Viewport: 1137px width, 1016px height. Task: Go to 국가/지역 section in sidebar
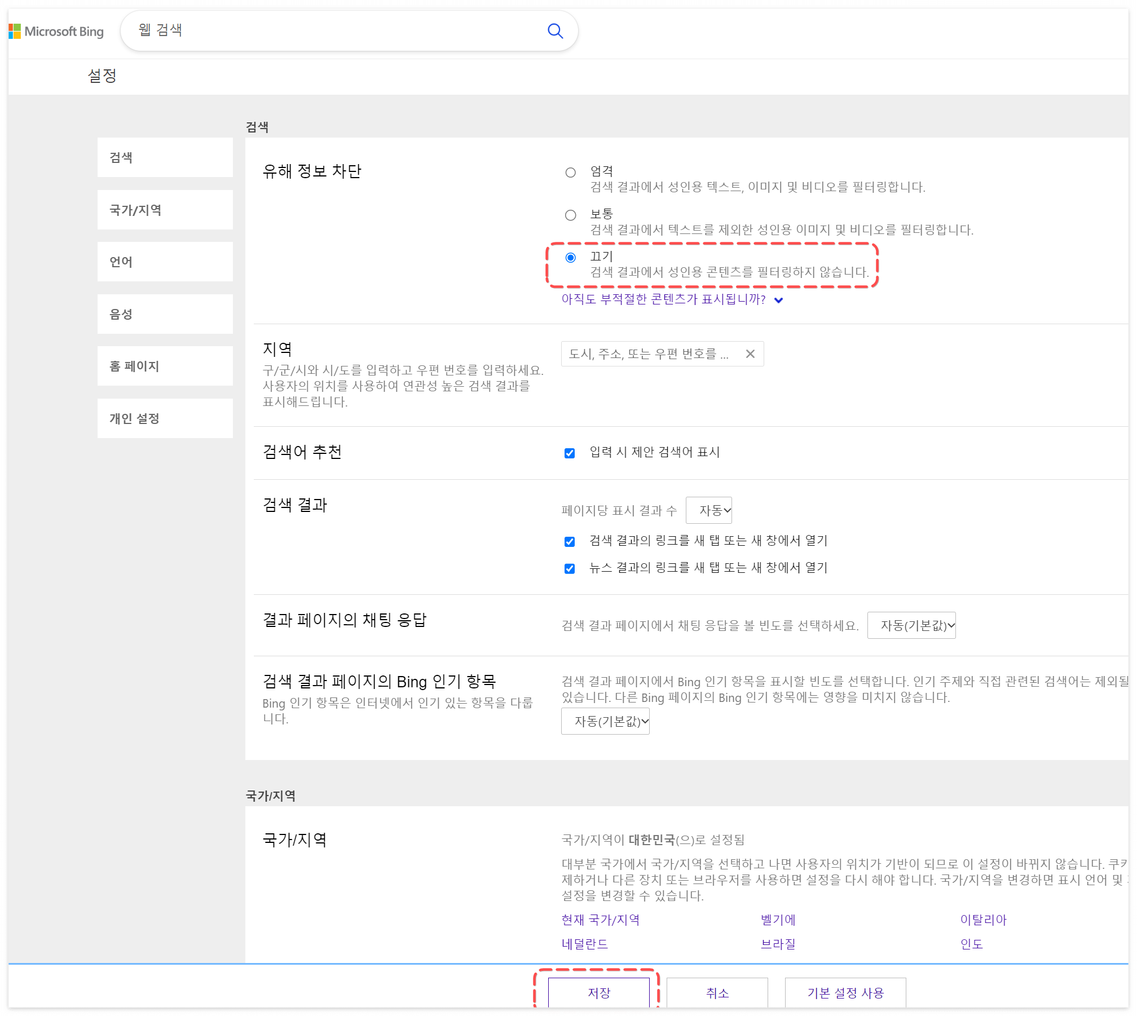[x=165, y=210]
